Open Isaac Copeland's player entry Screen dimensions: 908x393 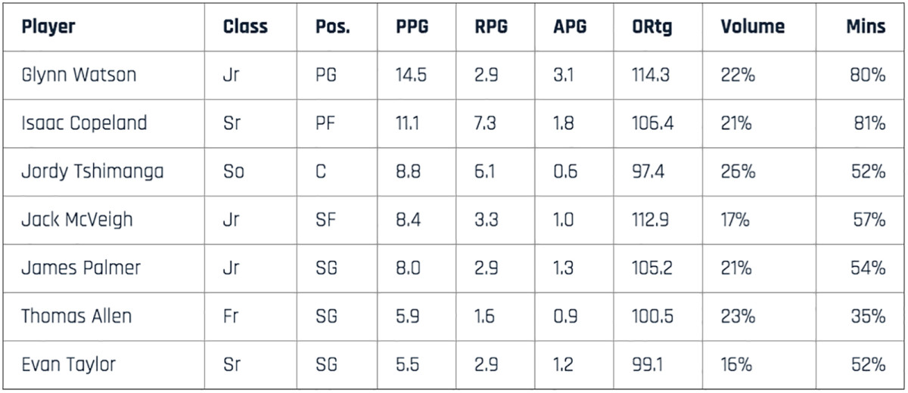click(x=83, y=123)
